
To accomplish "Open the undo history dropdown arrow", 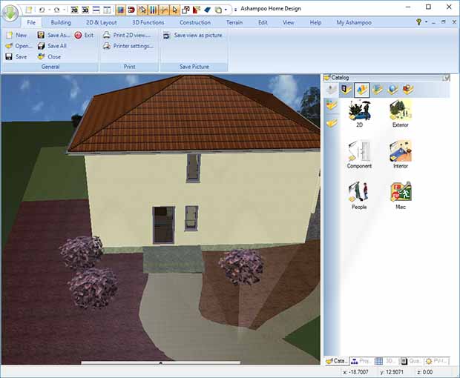I will pyautogui.click(x=49, y=10).
